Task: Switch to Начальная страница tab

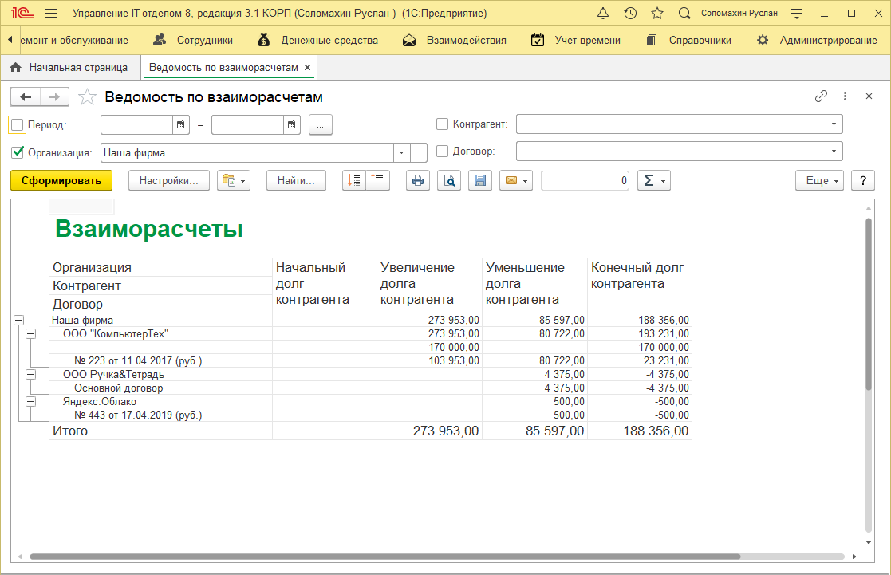Action: click(70, 68)
